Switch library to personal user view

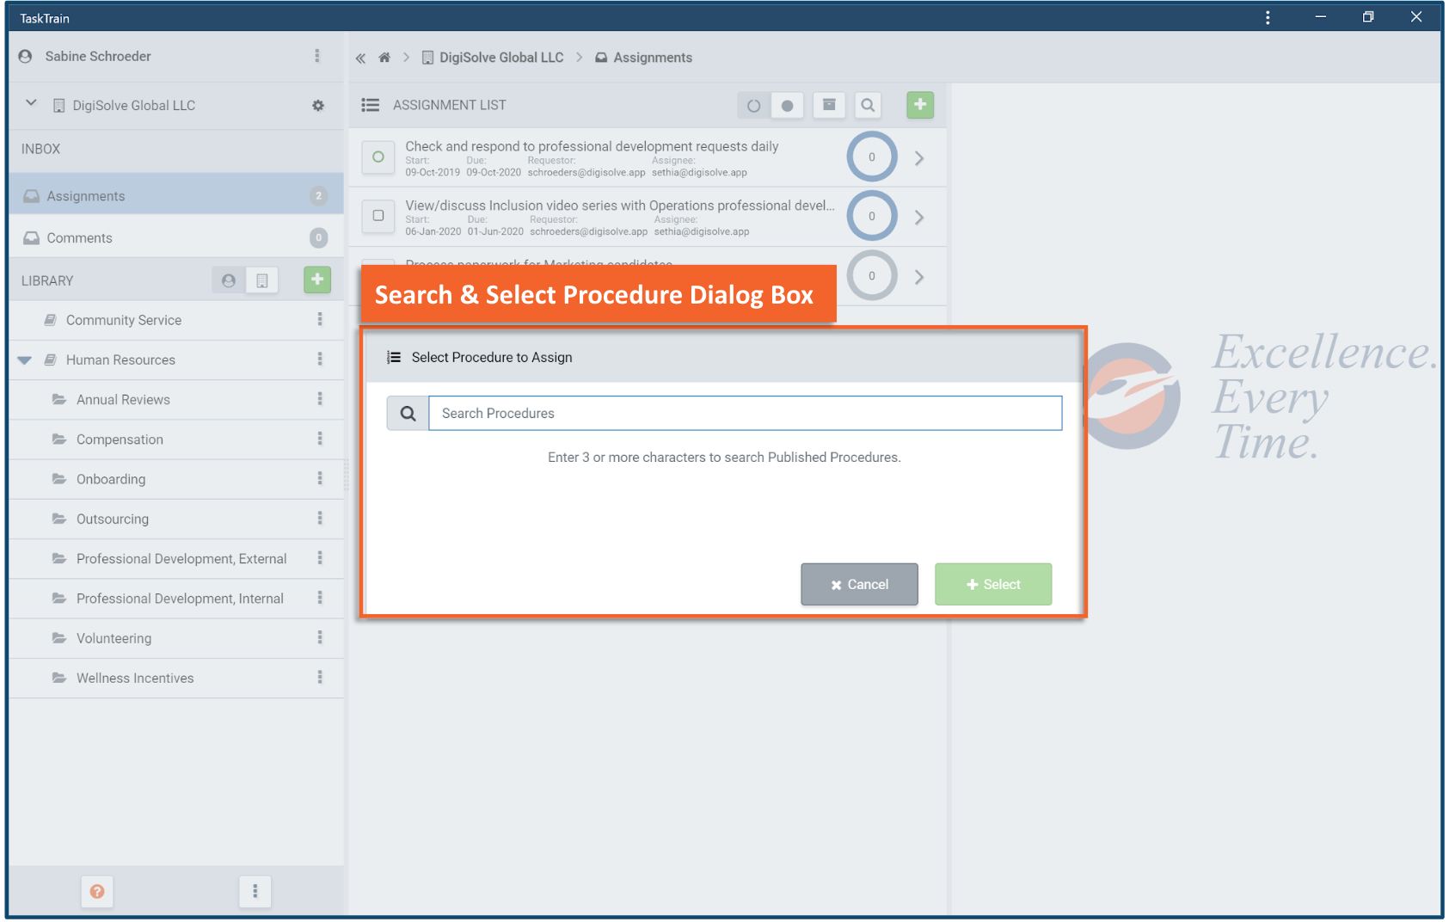[x=229, y=280]
